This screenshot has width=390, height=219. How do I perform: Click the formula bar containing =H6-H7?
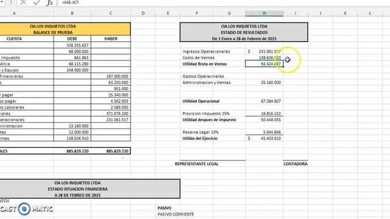tap(224, 2)
